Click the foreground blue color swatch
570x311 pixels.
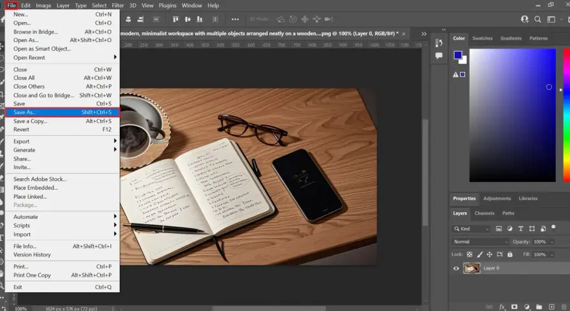pyautogui.click(x=458, y=55)
